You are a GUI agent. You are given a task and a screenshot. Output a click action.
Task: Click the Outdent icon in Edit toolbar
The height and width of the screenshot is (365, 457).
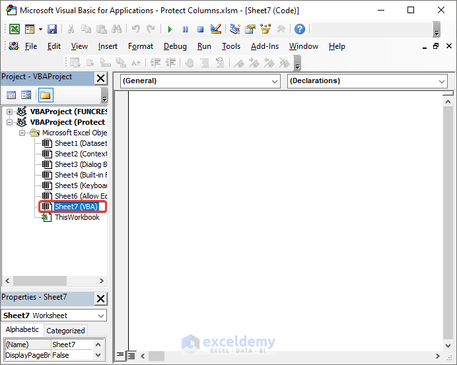click(x=170, y=63)
